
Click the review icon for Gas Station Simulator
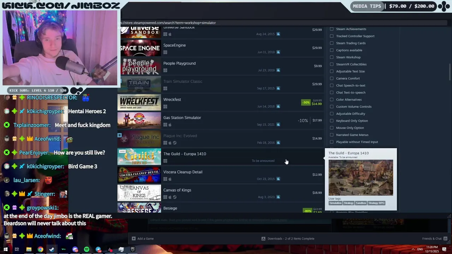click(x=278, y=125)
